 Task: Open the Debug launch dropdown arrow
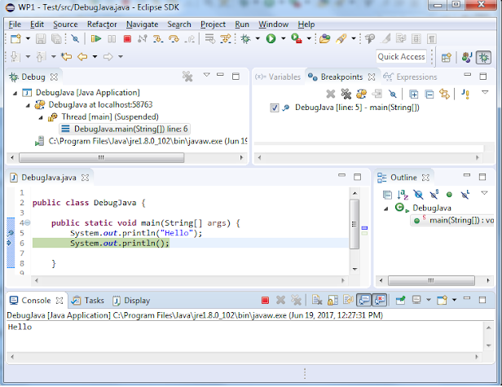click(x=258, y=39)
